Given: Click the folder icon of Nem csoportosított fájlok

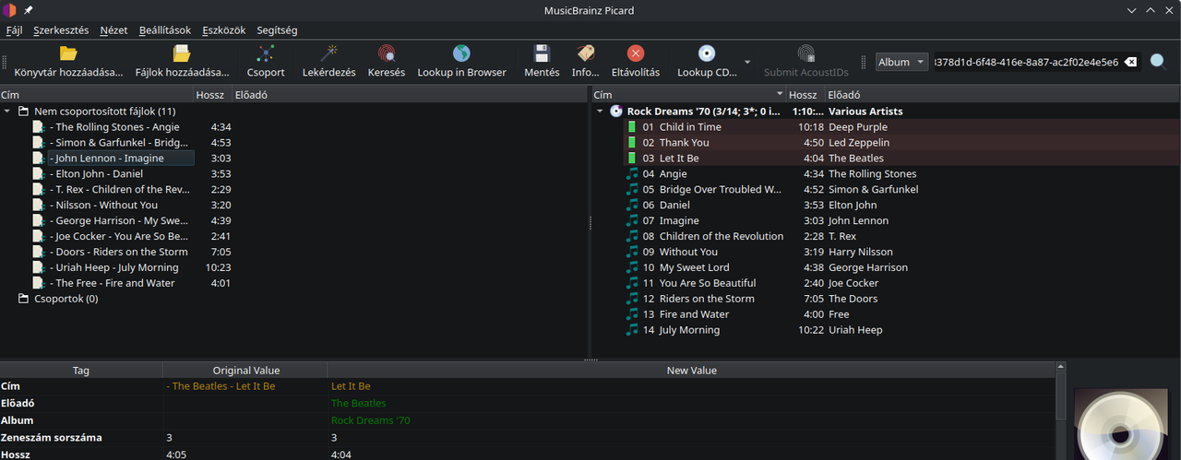Looking at the screenshot, I should 24,111.
